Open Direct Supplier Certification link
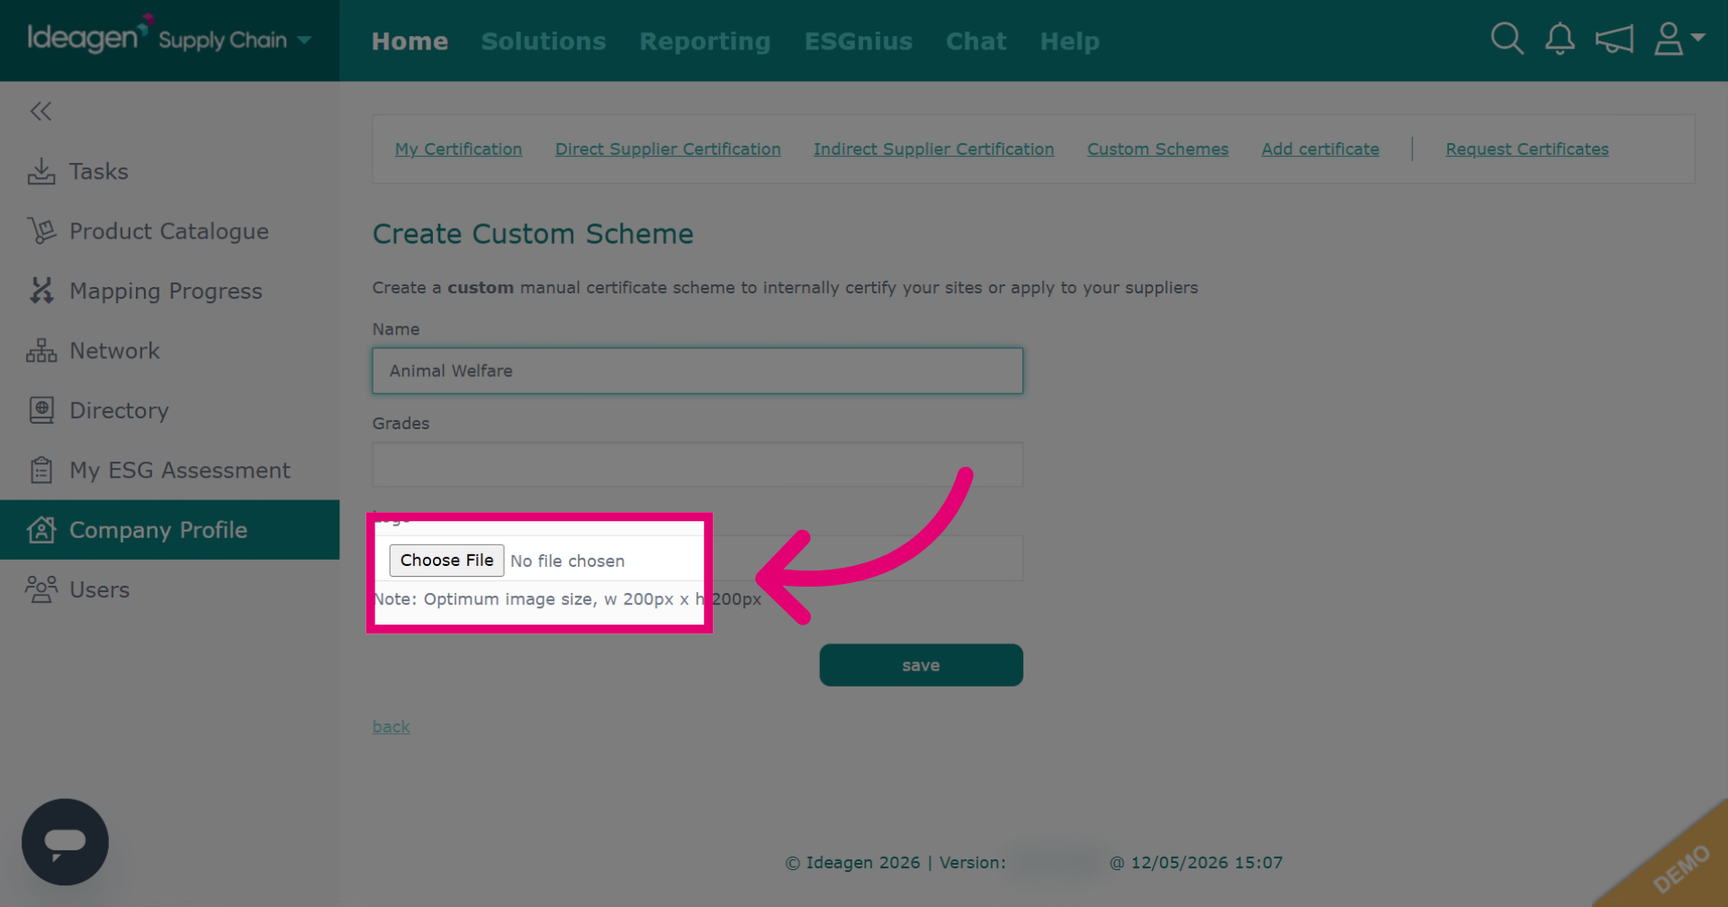This screenshot has width=1728, height=907. pyautogui.click(x=668, y=149)
